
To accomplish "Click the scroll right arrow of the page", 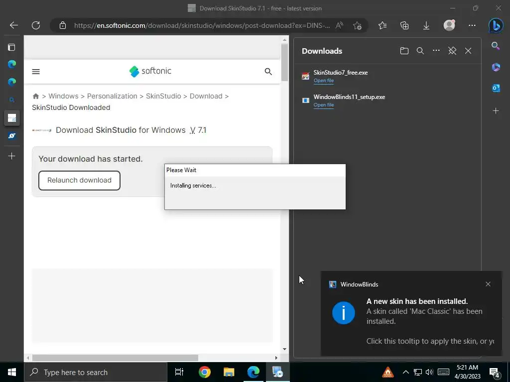I will 276,358.
